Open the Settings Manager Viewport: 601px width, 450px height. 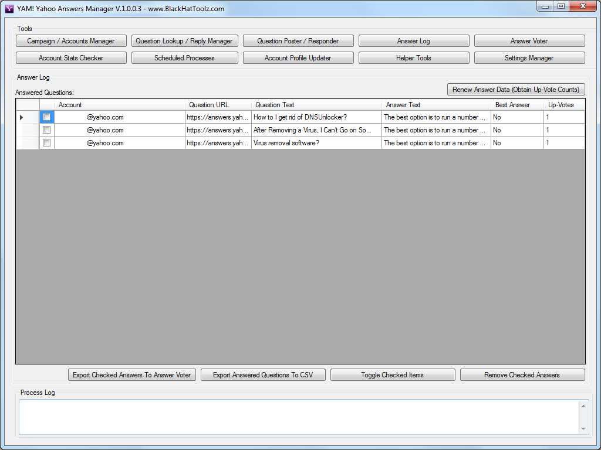pos(529,58)
